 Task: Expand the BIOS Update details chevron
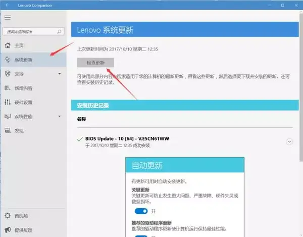[x=289, y=141]
